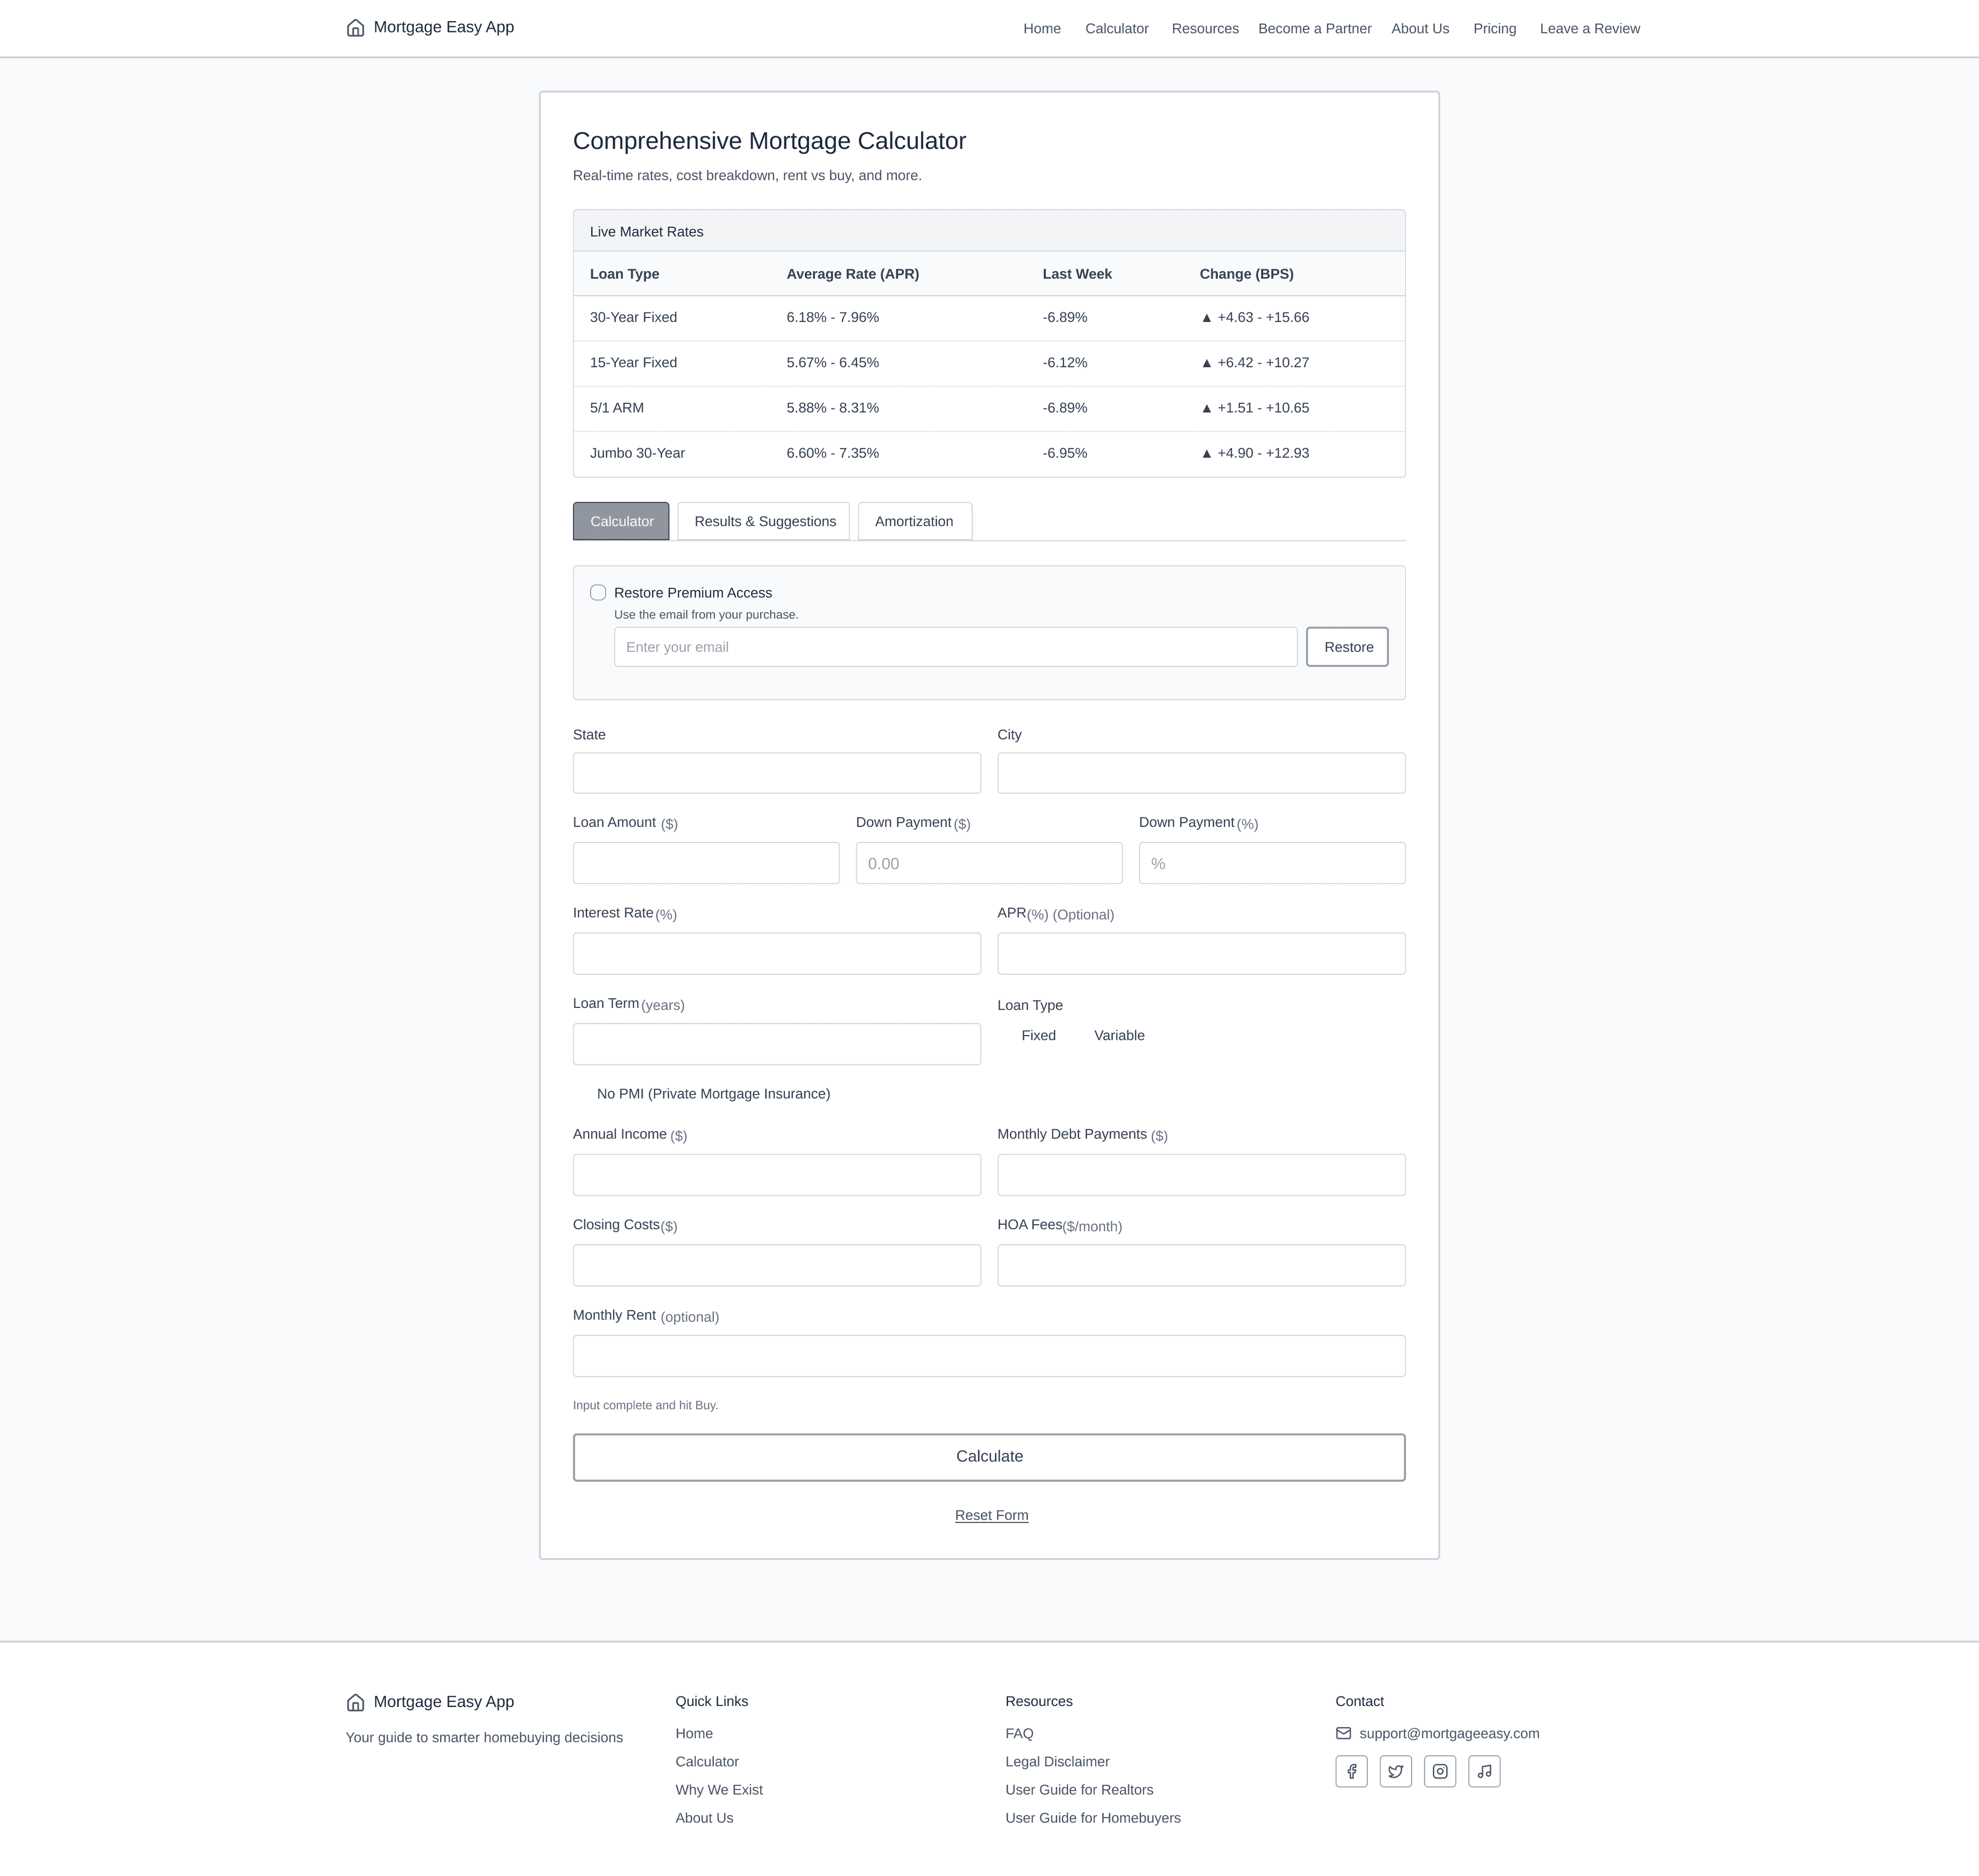Open Pricing in the top navigation
The image size is (1979, 1876).
(x=1494, y=29)
